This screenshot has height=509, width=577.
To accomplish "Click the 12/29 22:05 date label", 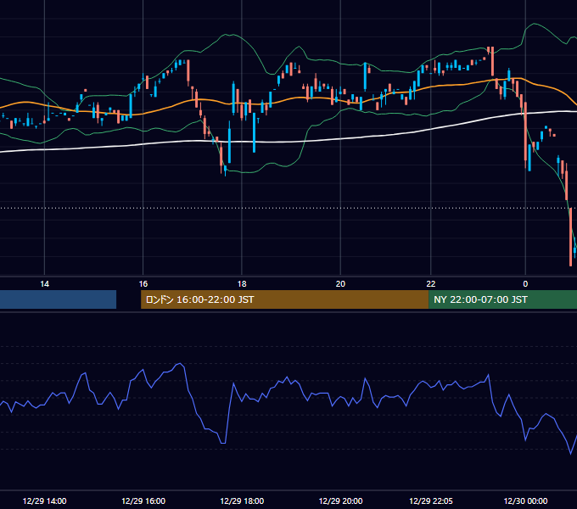I will pos(431,501).
